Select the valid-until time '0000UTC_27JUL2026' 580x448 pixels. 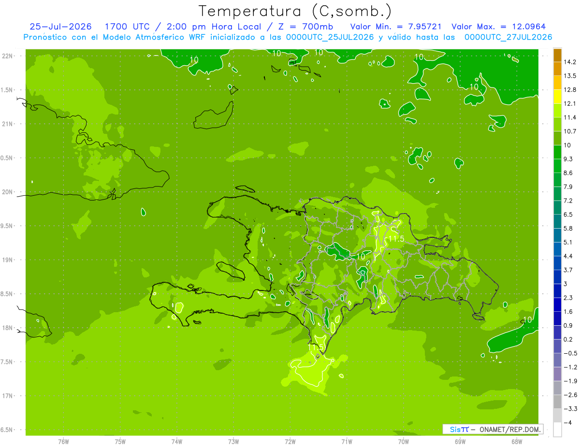508,37
